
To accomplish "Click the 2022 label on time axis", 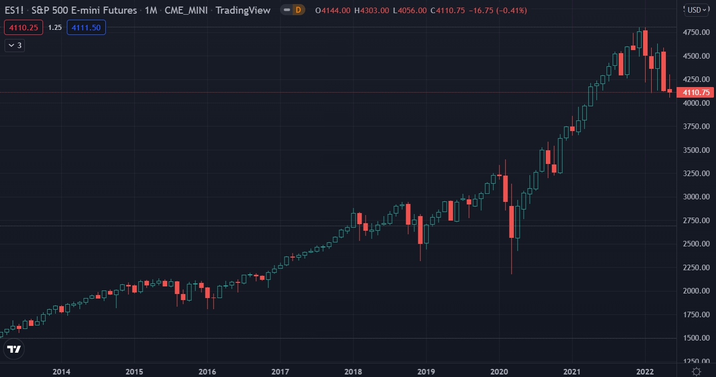I will (645, 372).
